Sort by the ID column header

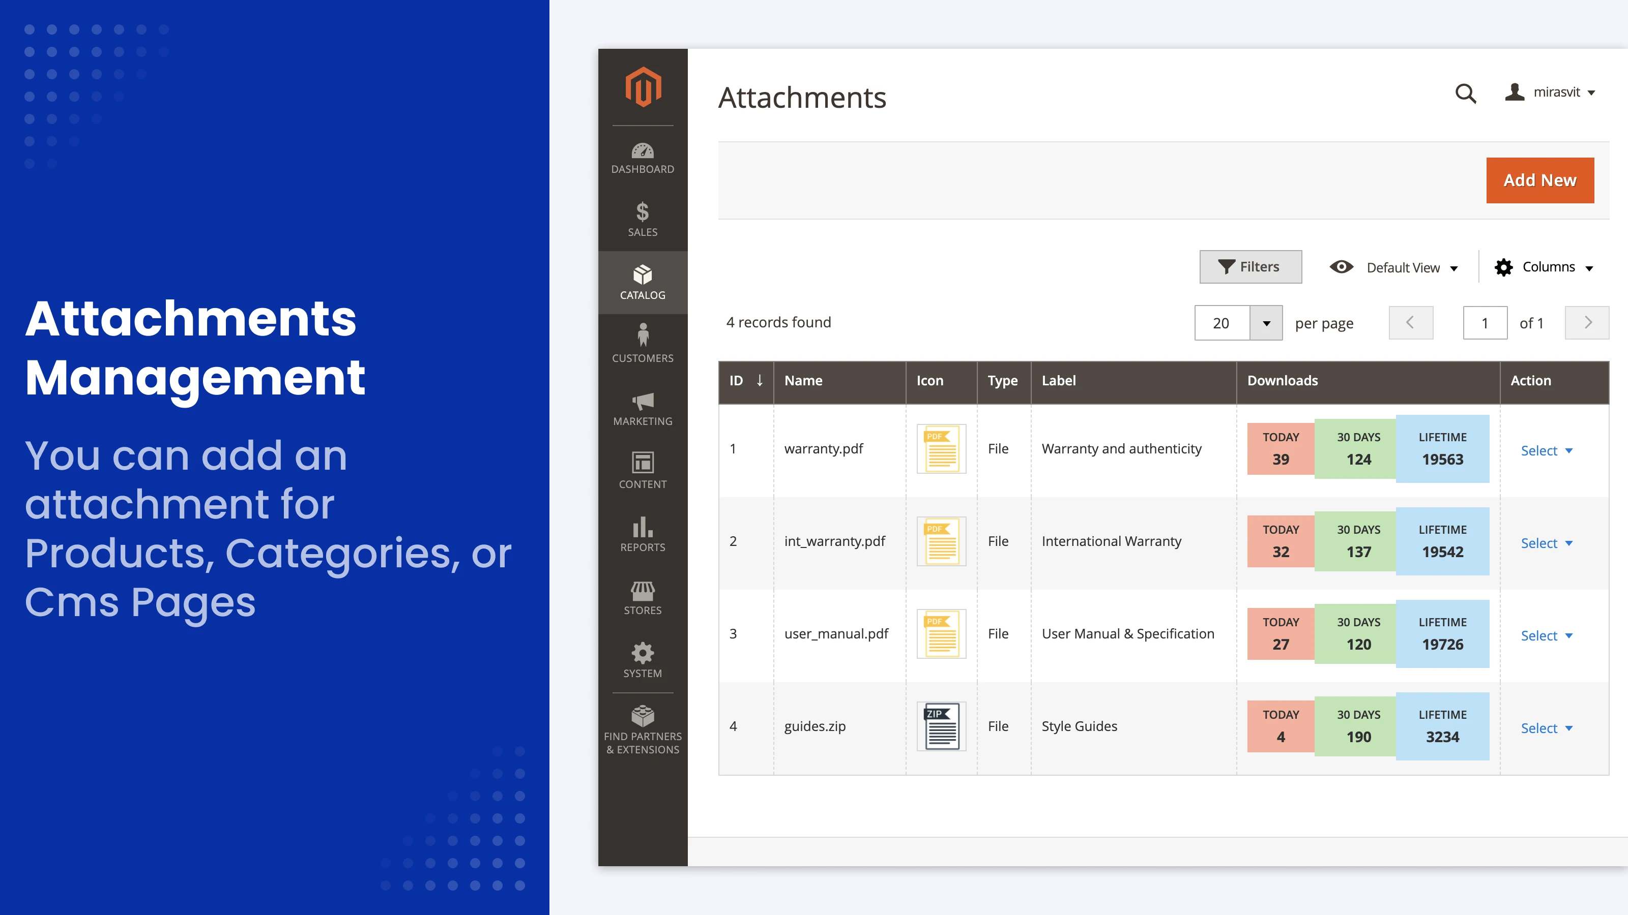point(746,381)
